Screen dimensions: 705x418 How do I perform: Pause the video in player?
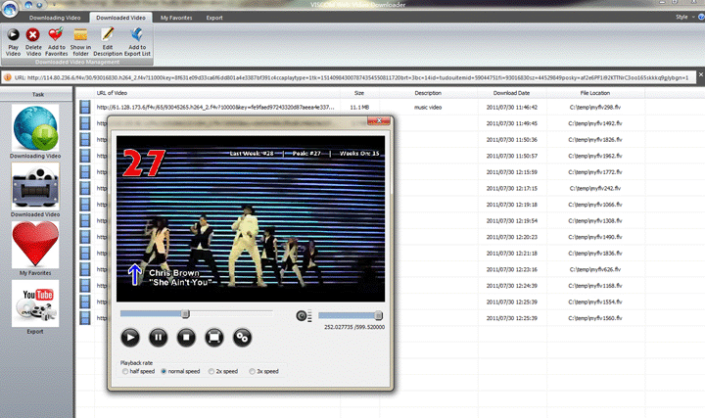click(159, 337)
